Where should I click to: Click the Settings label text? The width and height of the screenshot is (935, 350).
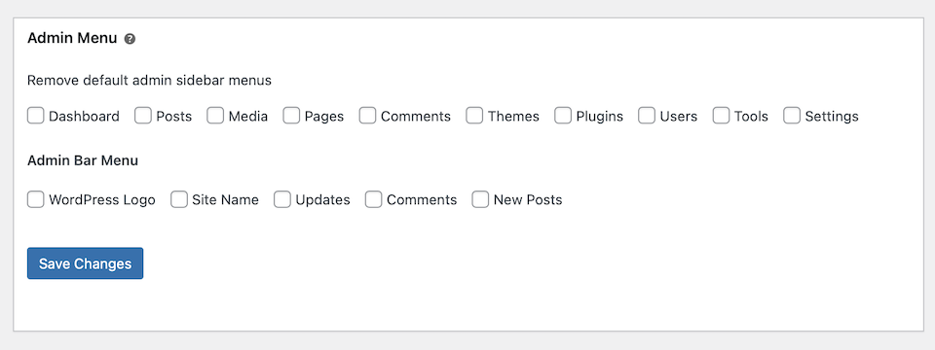click(832, 117)
